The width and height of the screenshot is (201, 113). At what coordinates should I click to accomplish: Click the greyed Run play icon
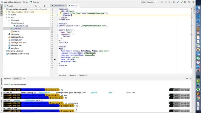tap(158, 2)
